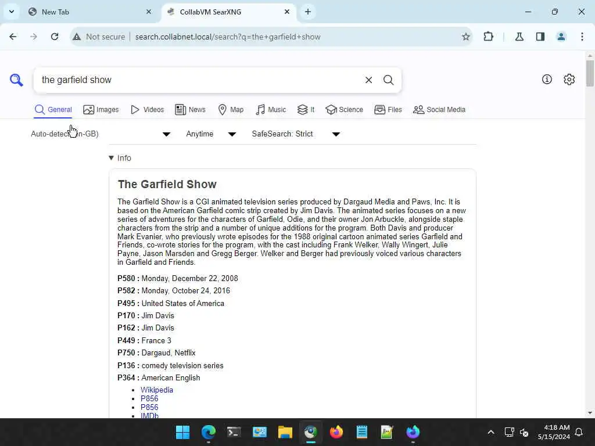
Task: Click the scrollbar down arrow
Action: pyautogui.click(x=590, y=413)
